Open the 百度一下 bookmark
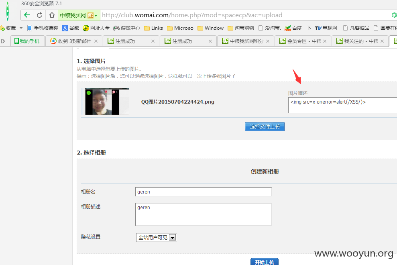This screenshot has height=265, width=397. 298,28
